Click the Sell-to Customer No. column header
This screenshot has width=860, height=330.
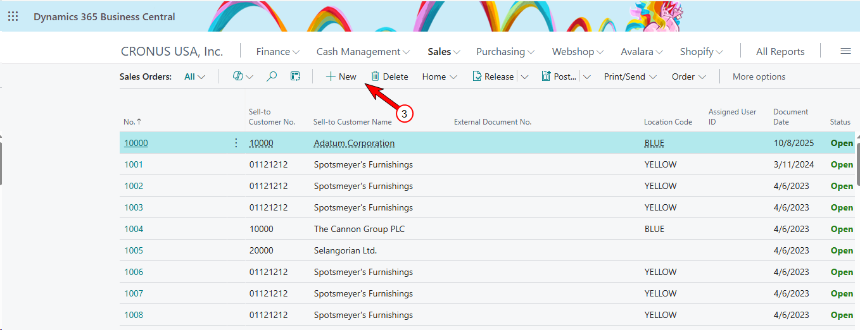pos(272,117)
